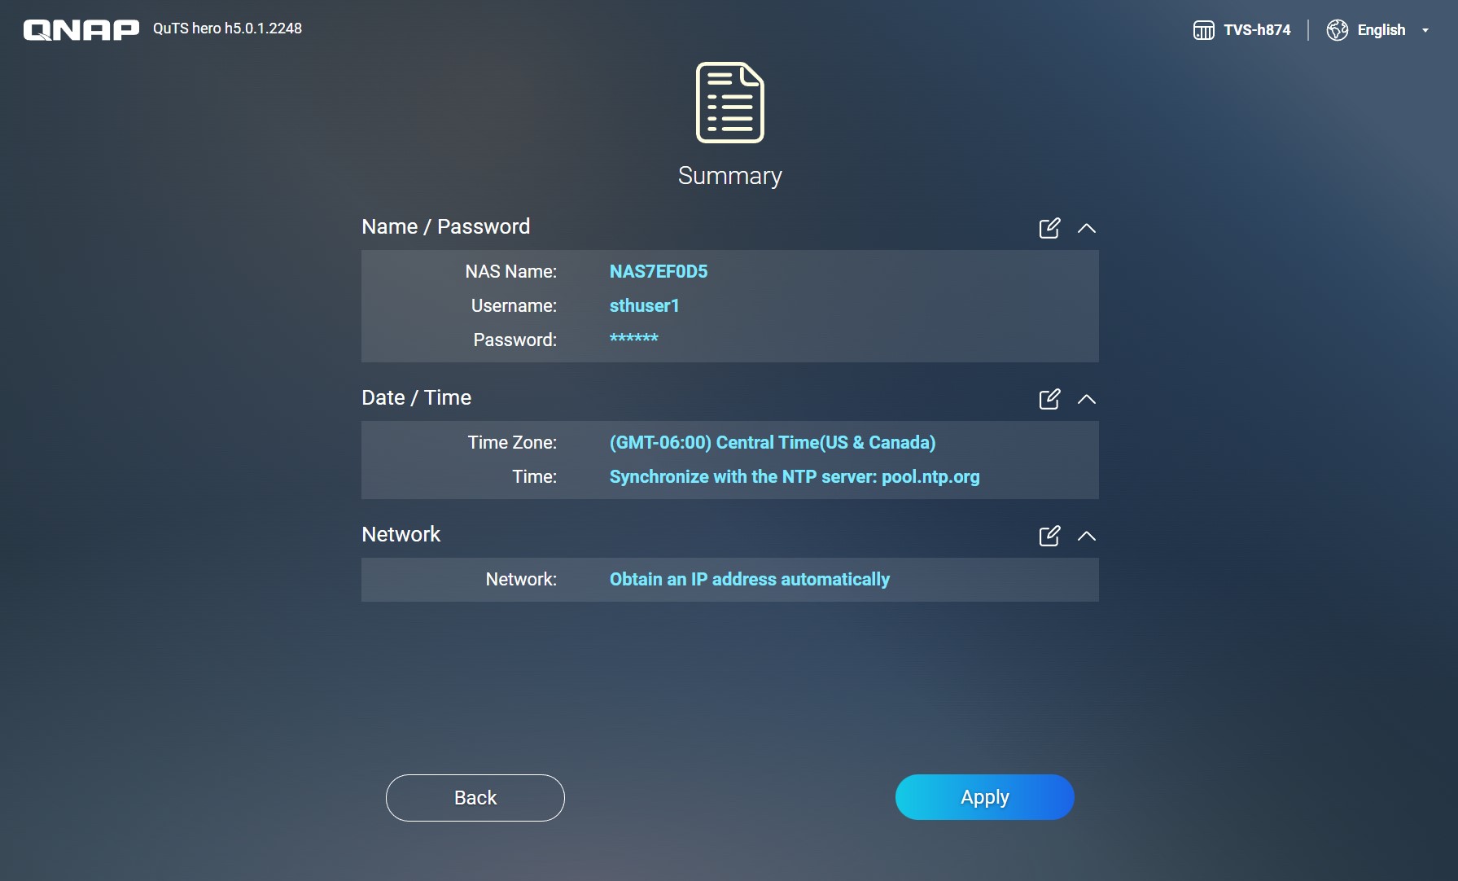The image size is (1458, 881).
Task: Click the 'Time:' label
Action: [535, 477]
